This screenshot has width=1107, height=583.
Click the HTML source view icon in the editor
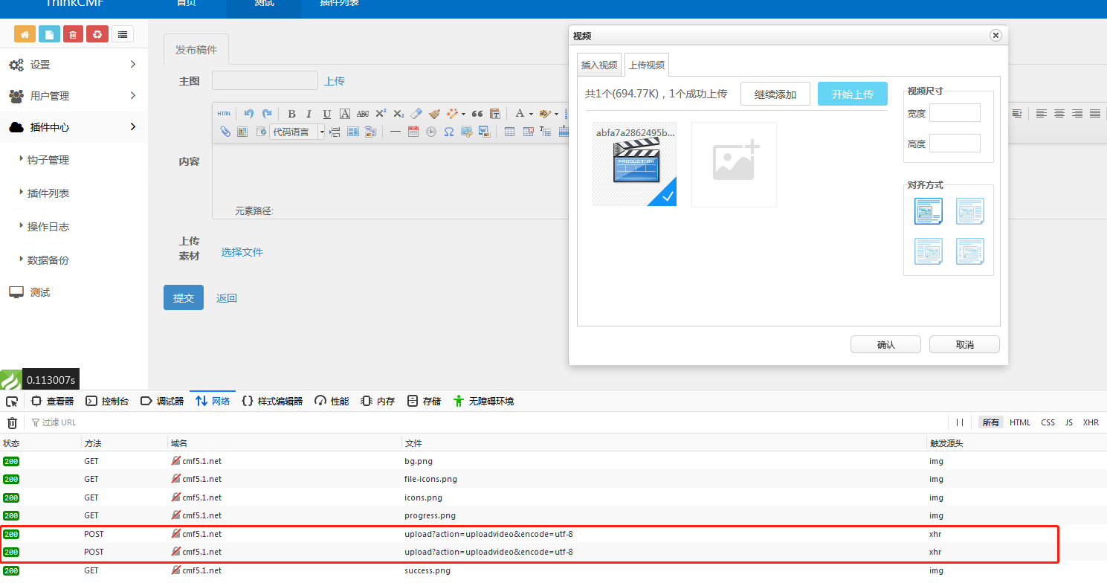(x=225, y=113)
